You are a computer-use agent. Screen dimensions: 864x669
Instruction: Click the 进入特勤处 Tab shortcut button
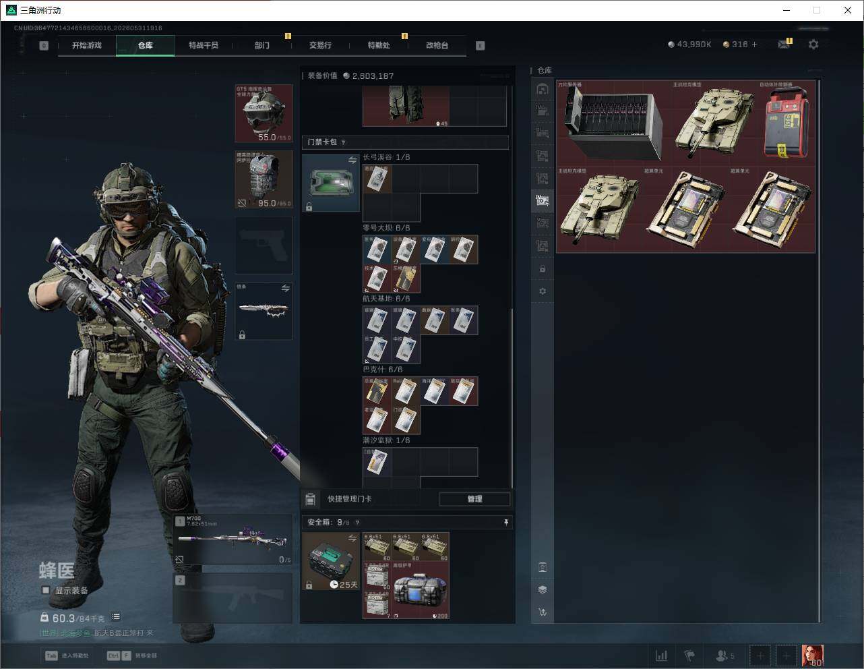(67, 656)
